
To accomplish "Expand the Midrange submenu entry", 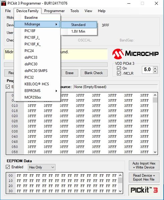I will click(37, 24).
